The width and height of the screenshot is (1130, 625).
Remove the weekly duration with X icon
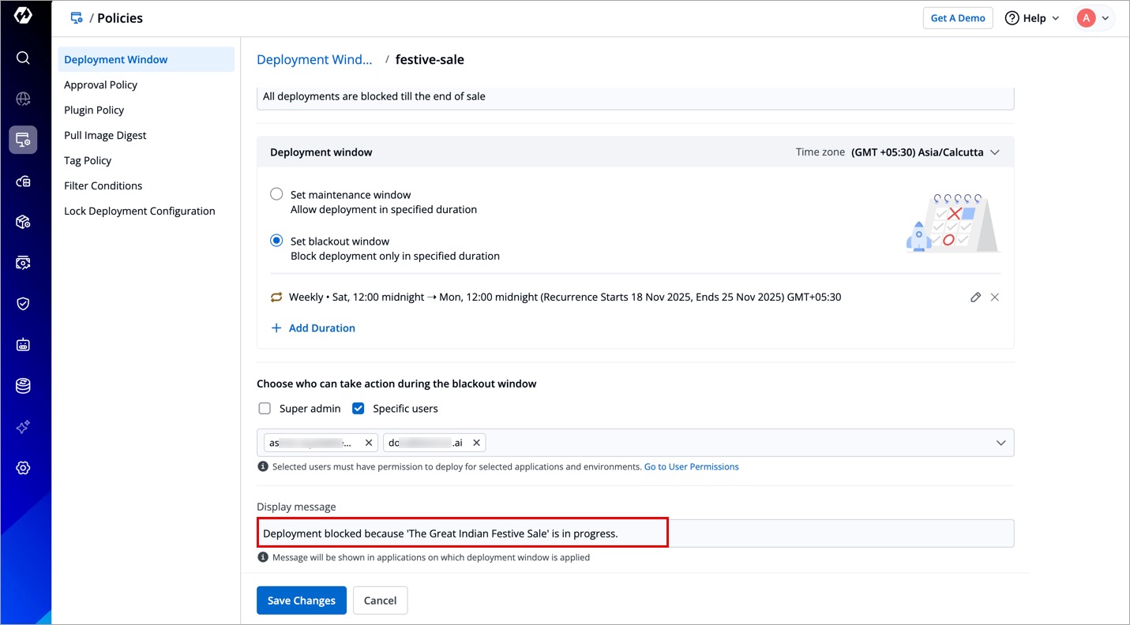pos(995,298)
